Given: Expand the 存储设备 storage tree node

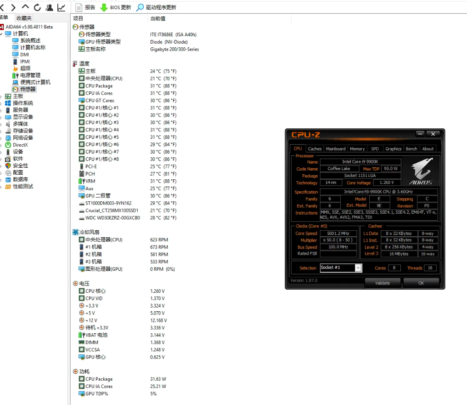Looking at the screenshot, I should click(2, 131).
